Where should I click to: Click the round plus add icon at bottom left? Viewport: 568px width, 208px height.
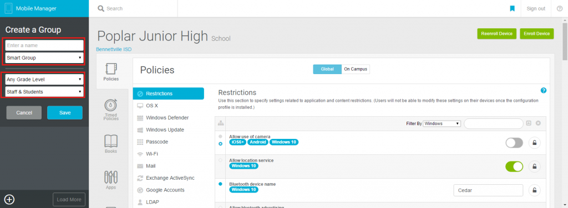[9, 199]
